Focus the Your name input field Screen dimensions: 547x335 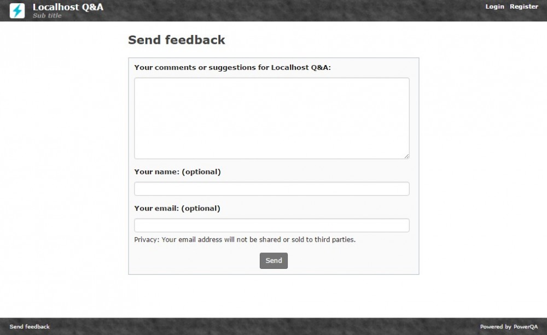271,189
